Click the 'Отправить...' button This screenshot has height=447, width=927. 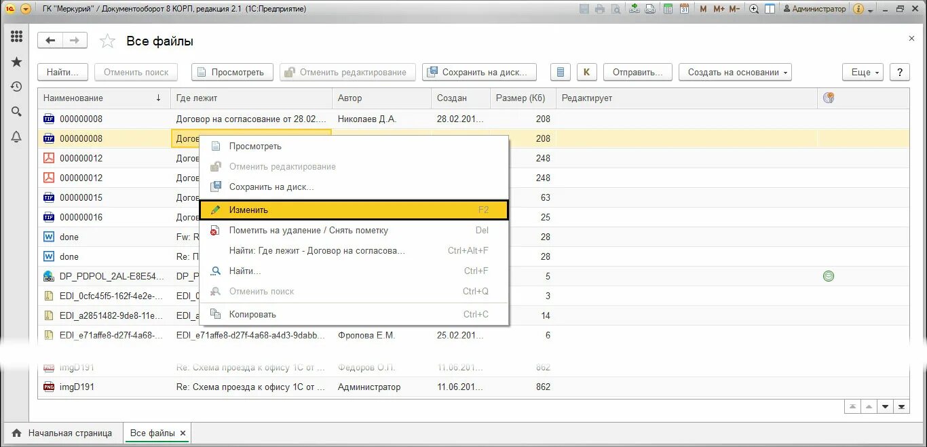point(638,72)
